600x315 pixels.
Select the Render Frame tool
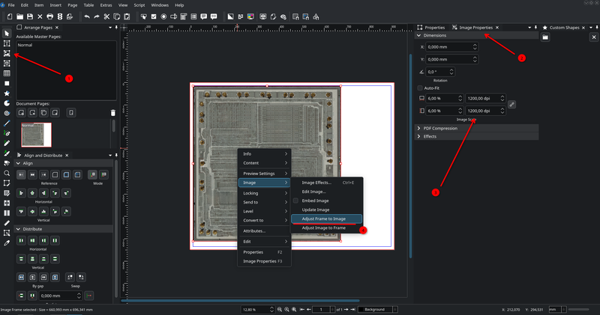click(x=7, y=64)
